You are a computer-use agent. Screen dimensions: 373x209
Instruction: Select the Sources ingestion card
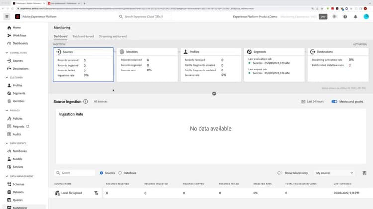pyautogui.click(x=84, y=65)
